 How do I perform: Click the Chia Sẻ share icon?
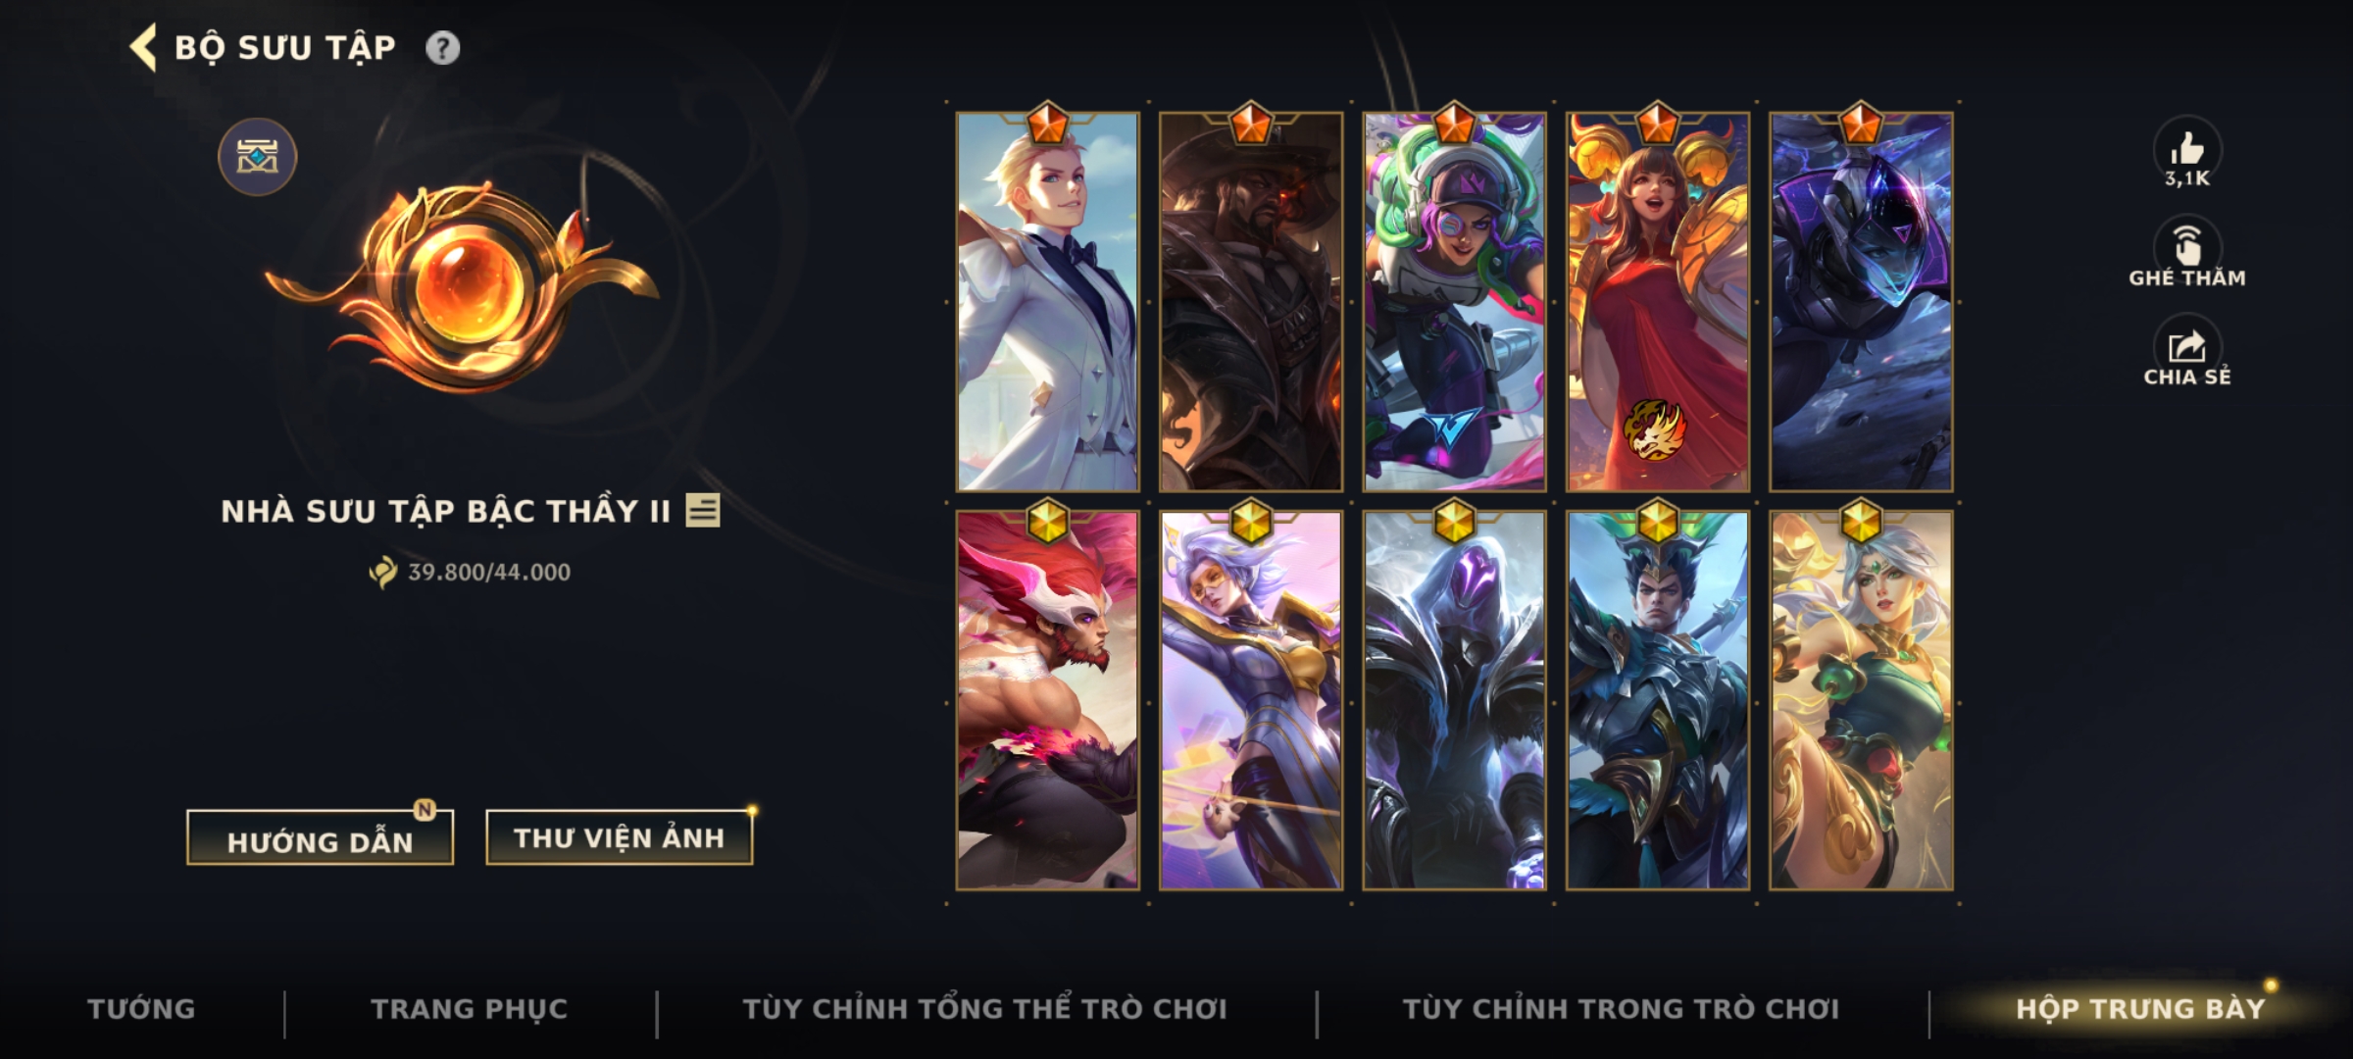(x=2187, y=347)
